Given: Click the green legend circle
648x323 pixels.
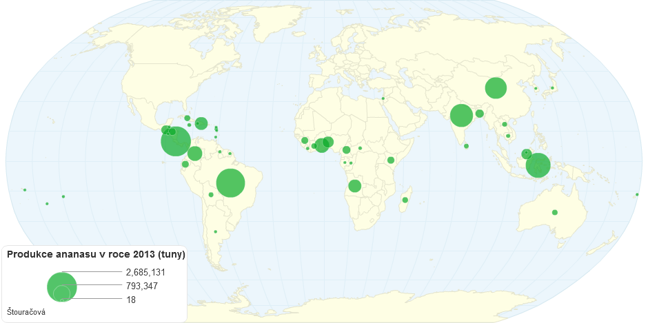Looking at the screenshot, I should point(61,286).
